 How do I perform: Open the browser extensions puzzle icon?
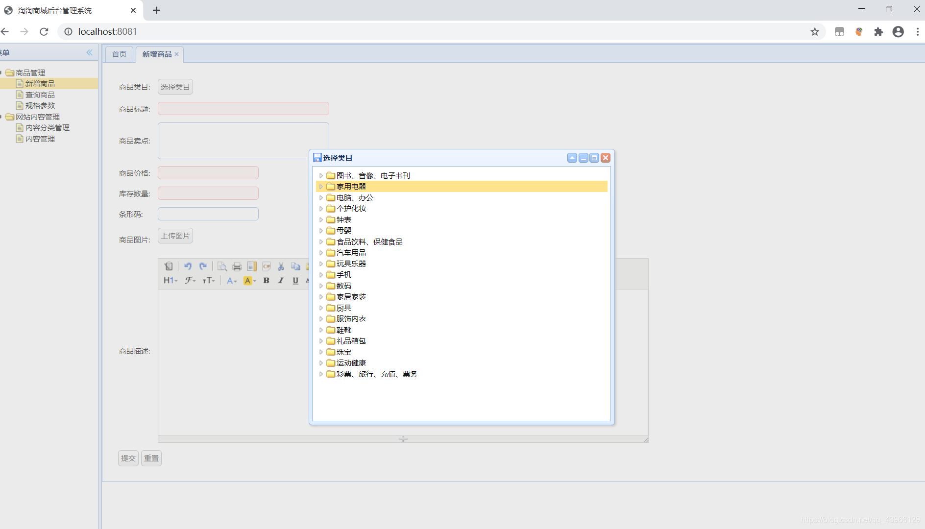point(878,32)
